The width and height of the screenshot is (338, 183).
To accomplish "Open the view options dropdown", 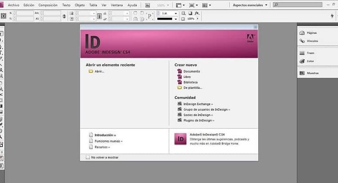I will tap(180, 5).
